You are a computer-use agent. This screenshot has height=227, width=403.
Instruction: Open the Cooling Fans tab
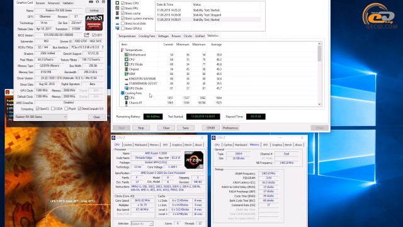147,36
